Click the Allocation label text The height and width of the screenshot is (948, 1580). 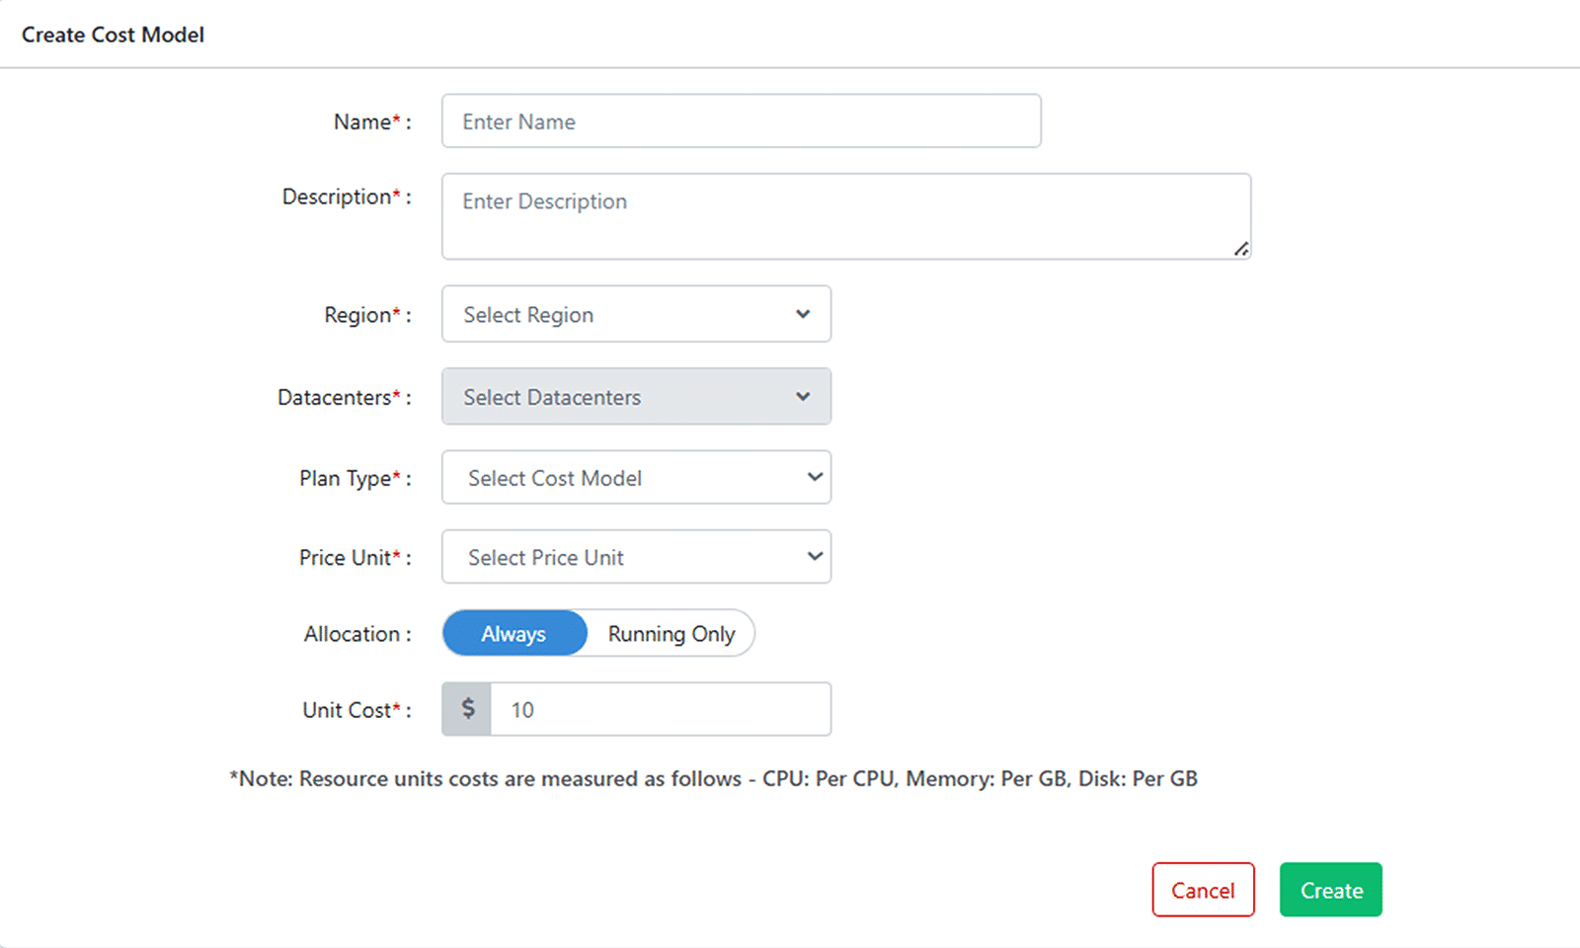point(353,634)
